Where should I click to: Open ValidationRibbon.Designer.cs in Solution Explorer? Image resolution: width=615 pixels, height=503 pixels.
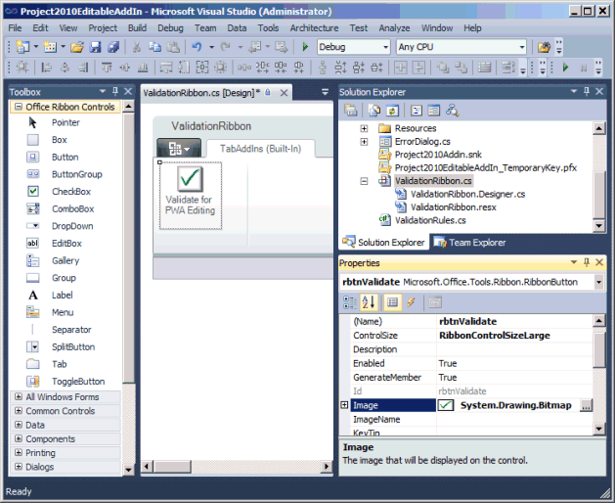(x=467, y=194)
